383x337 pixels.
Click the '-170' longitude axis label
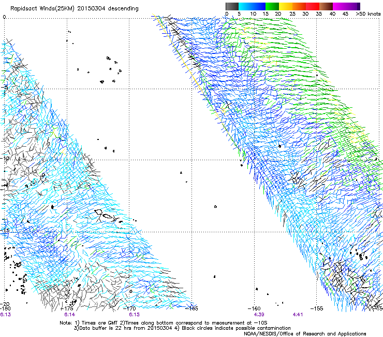129,308
